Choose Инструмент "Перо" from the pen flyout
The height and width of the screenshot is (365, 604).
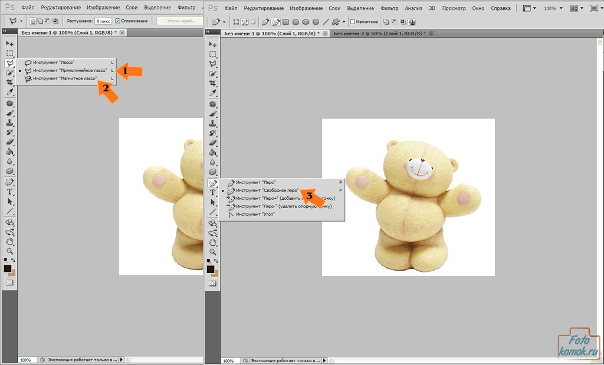pos(255,182)
